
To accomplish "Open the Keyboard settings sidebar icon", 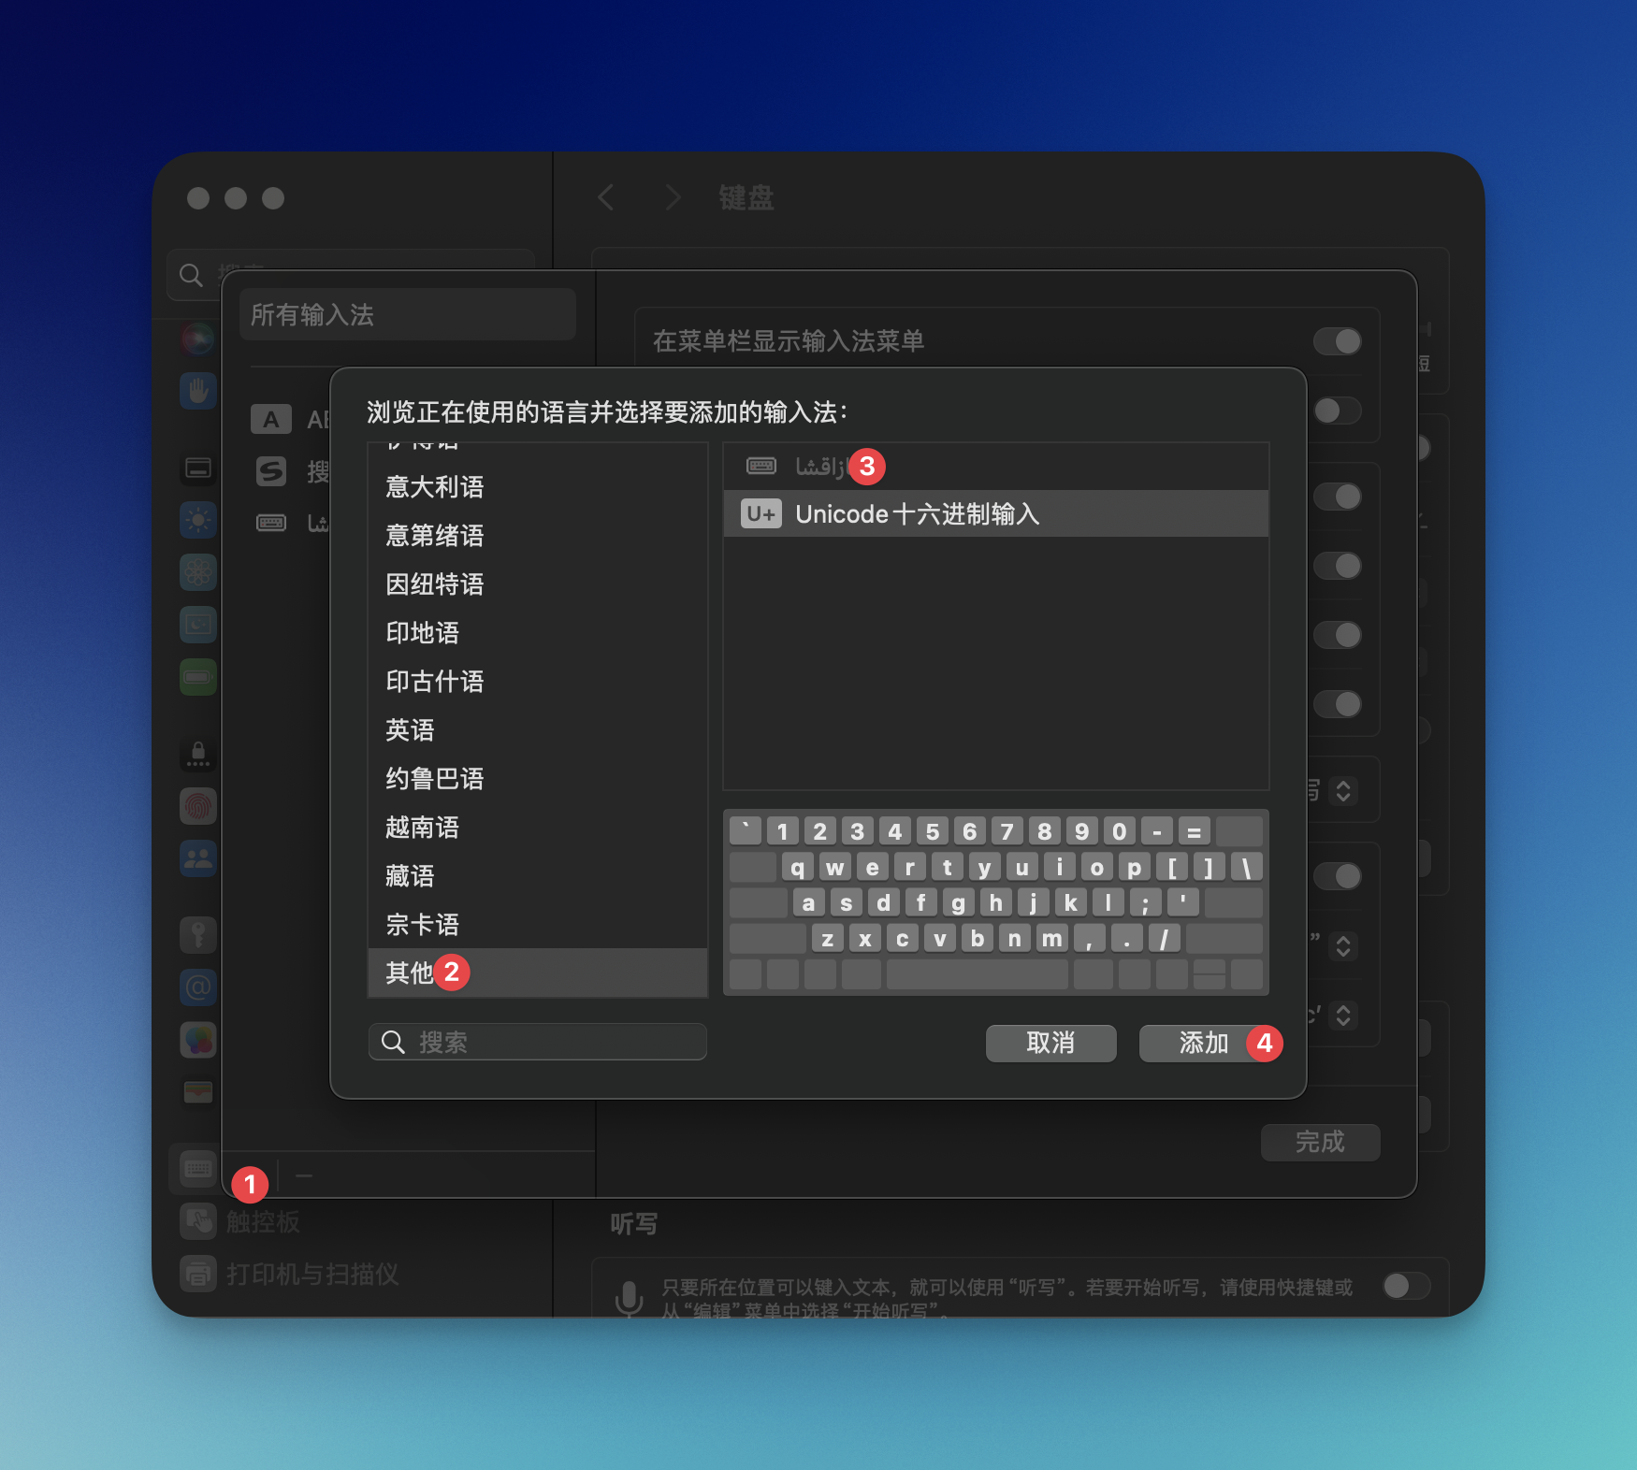I will pos(197,1168).
